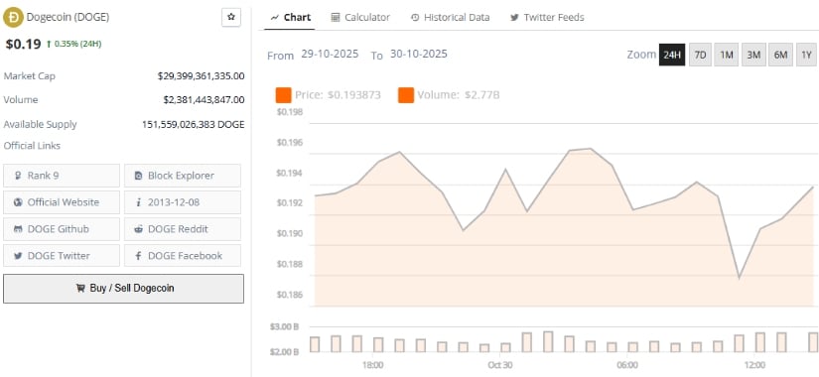Click the Official Links label
Viewport: 819px width, 377px height.
pos(32,146)
